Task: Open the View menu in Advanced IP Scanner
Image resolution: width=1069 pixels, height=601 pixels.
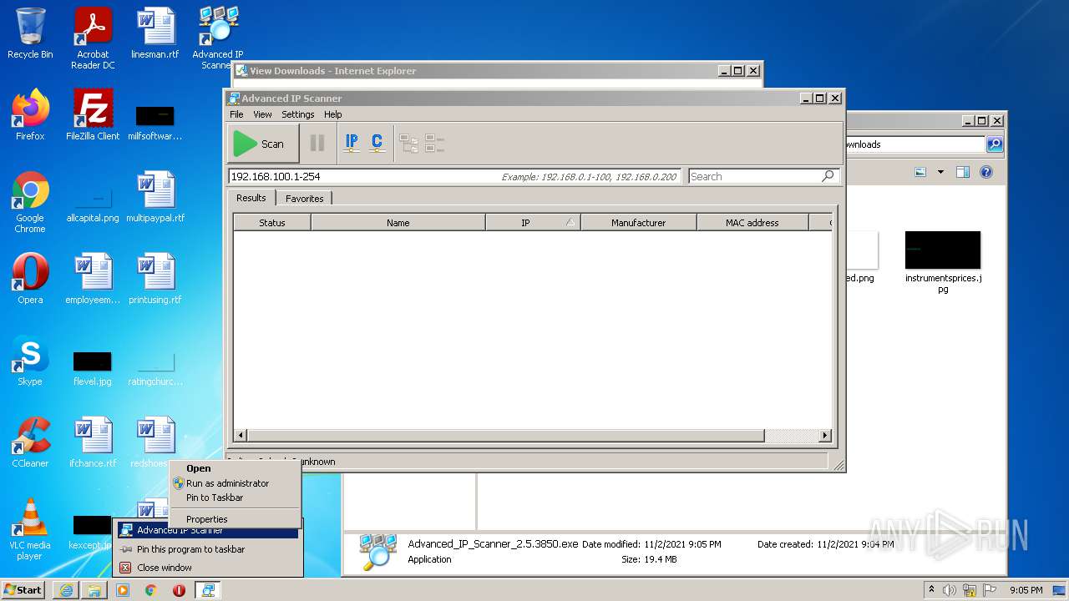Action: [262, 114]
